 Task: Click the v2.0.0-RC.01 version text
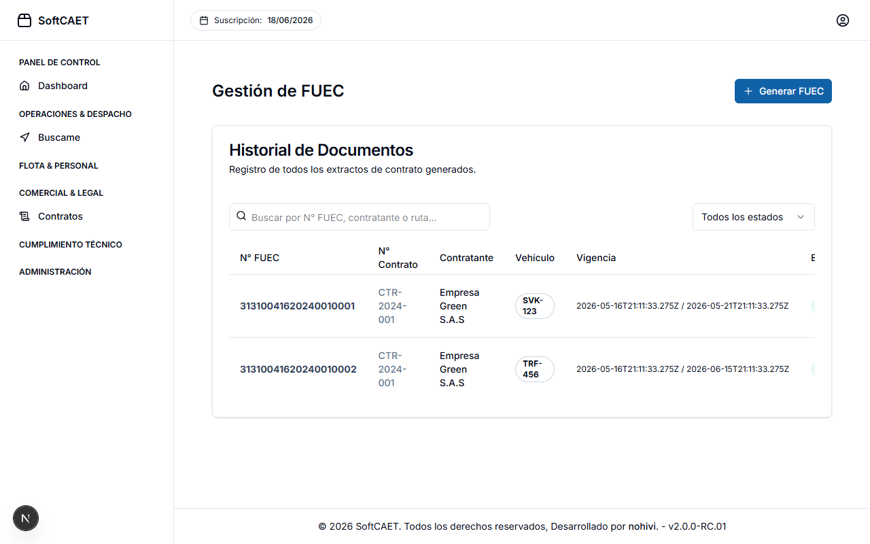point(697,526)
